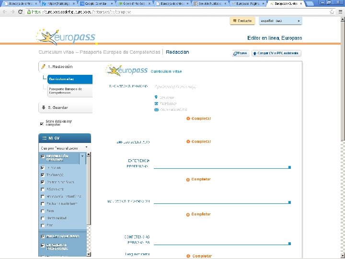345x259 pixels.
Task: Click the page's main vertical scrollbar thumb
Action: point(343,81)
